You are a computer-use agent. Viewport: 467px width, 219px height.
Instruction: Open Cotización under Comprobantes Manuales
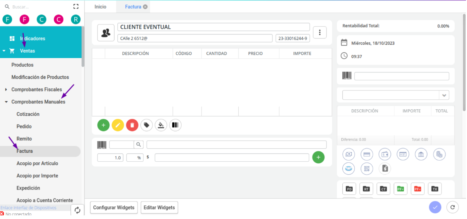point(28,114)
